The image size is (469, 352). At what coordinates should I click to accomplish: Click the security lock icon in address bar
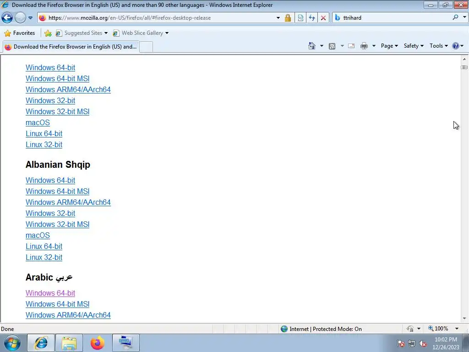pos(288,18)
